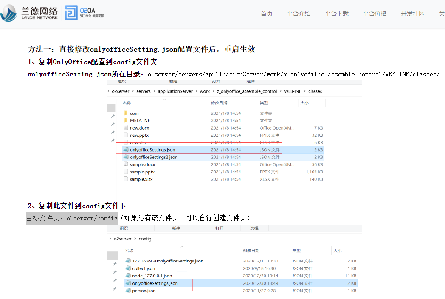445x299 pixels.
Task: Click the 'work' breadcrumb segment
Action: pos(205,91)
